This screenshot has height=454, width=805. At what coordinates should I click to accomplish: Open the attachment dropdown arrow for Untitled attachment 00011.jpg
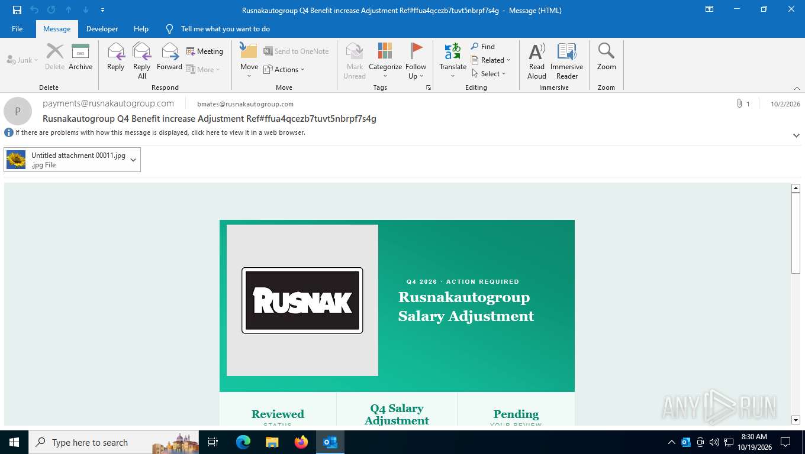tap(133, 160)
